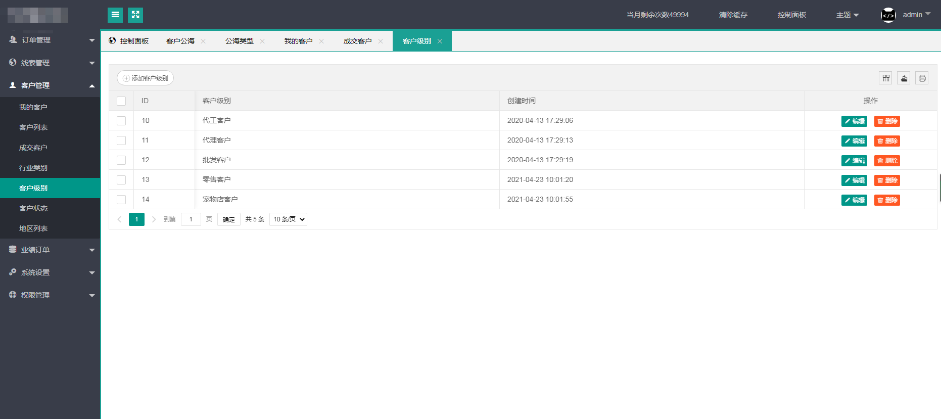Click the sidebar collapse menu icon
The height and width of the screenshot is (419, 941).
coord(115,15)
